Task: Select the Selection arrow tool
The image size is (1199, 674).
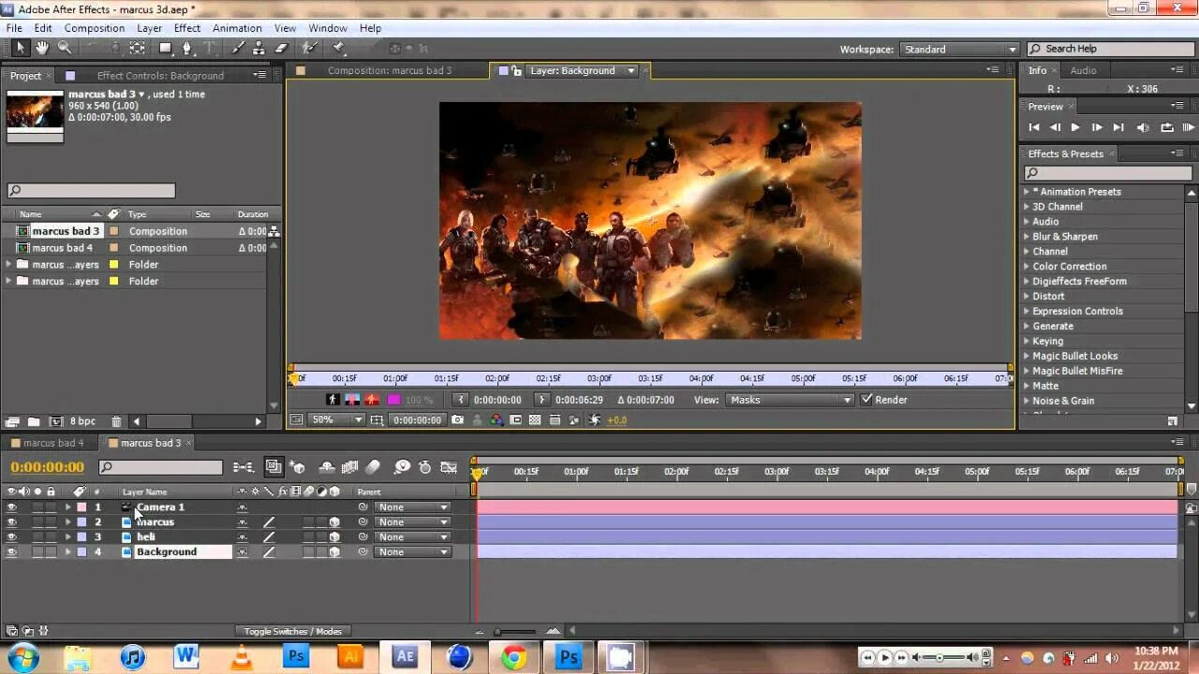Action: 21,48
